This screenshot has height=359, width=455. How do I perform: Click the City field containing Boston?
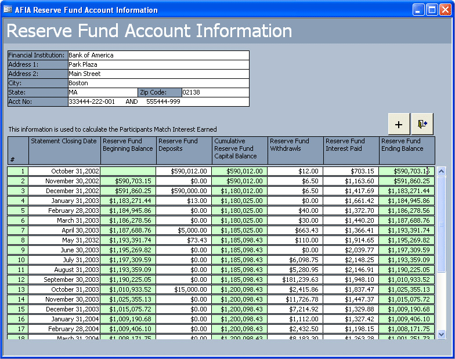[x=158, y=83]
